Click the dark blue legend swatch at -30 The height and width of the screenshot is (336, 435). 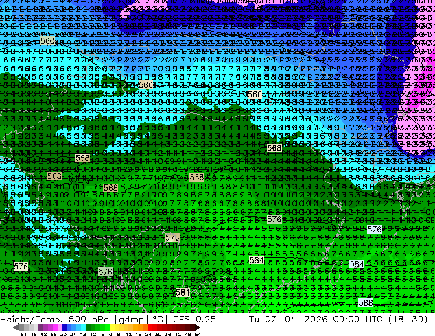click(64, 327)
